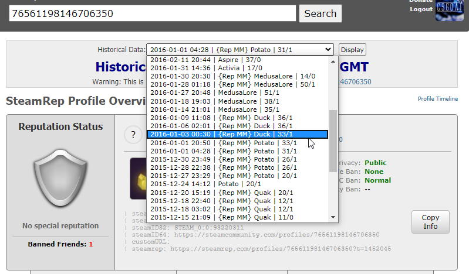Screen dimensions: 469x274
Task: Click the dropdown list scroll up arrow
Action: pos(333,61)
